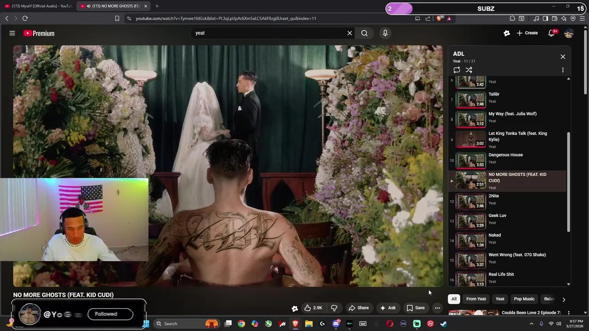This screenshot has width=589, height=331.
Task: Open 'Naked' thumbnail in playlist
Action: tap(471, 240)
